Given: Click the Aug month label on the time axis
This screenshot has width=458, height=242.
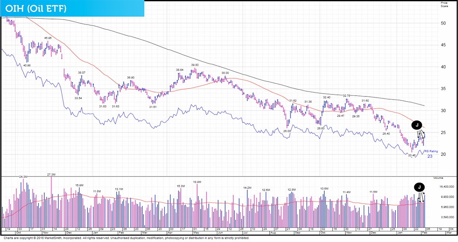Looking at the screenshot, I should 272,233.
